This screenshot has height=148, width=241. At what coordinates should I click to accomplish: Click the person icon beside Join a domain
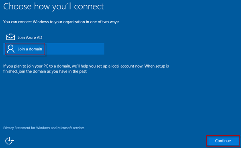coord(10,49)
